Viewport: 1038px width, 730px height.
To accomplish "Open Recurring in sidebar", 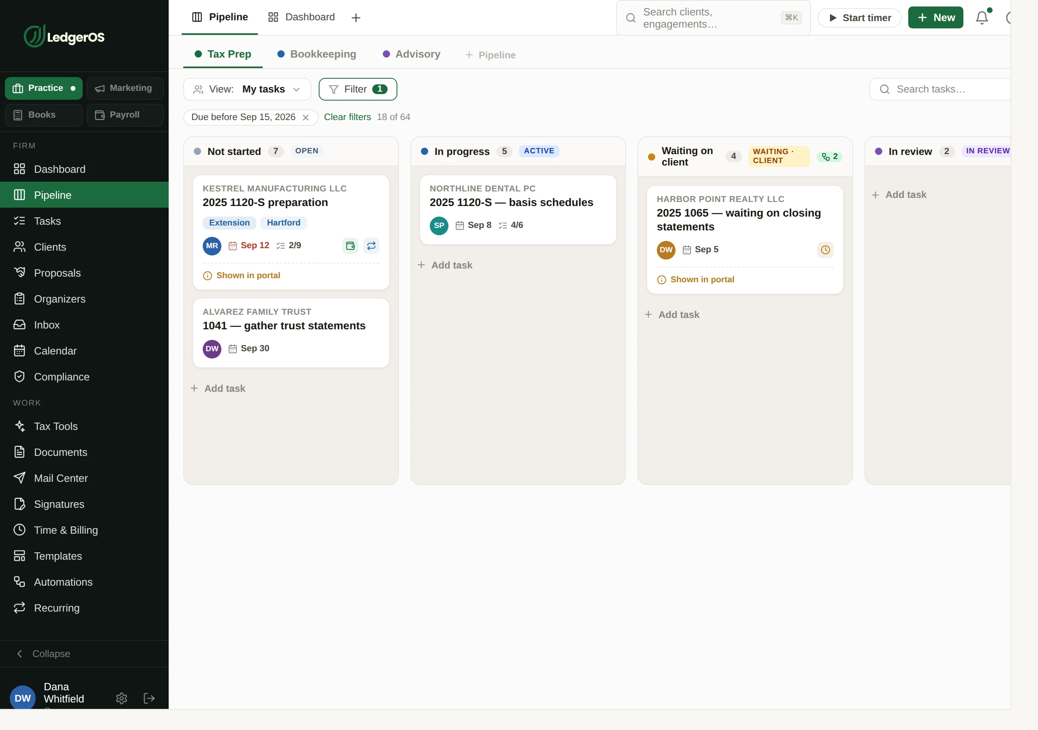I will click(x=84, y=608).
